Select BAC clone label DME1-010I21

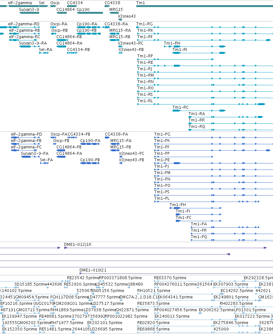(x=93, y=270)
